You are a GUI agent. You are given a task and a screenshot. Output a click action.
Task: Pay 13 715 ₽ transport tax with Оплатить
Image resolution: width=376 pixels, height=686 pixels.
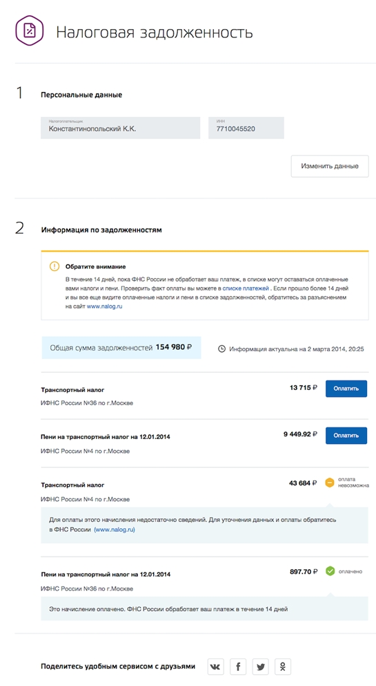pyautogui.click(x=346, y=389)
